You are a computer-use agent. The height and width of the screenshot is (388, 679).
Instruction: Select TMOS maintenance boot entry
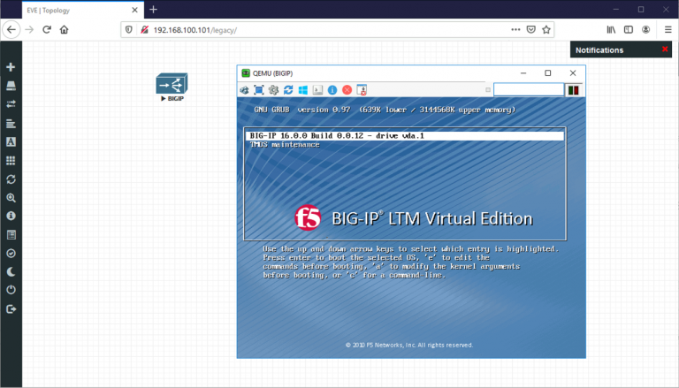click(x=285, y=145)
